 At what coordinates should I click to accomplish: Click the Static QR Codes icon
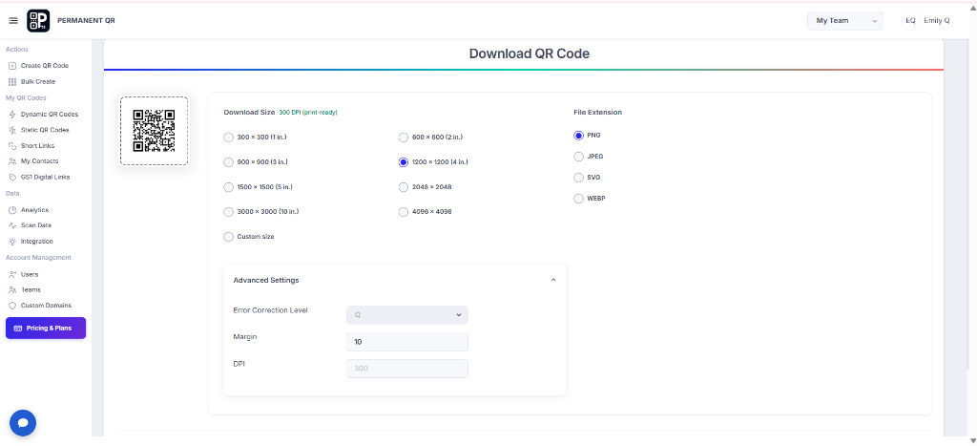pyautogui.click(x=12, y=130)
